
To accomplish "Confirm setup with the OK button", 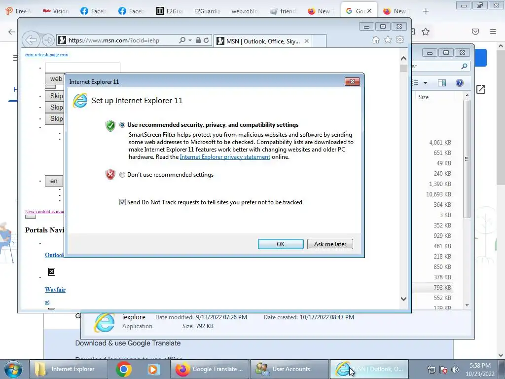I will tap(281, 244).
